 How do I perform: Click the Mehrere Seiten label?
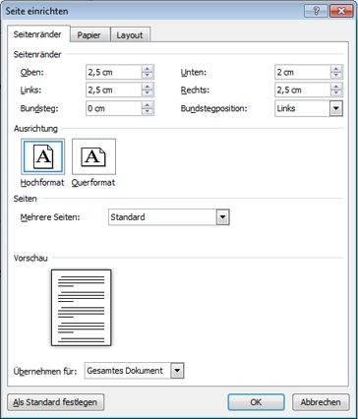click(50, 217)
